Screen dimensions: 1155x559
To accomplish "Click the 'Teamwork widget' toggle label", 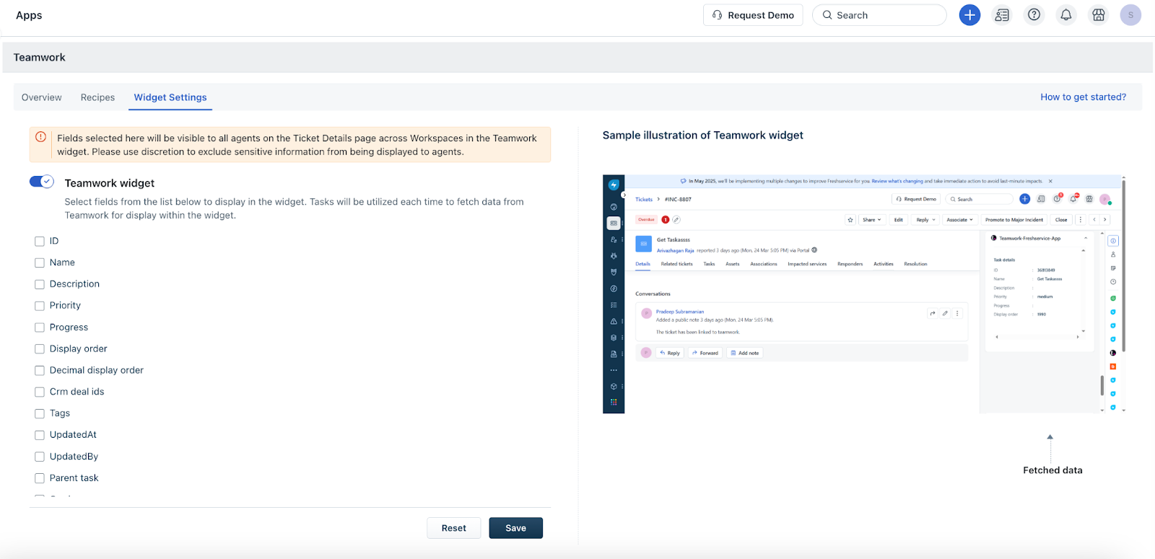I will (x=110, y=183).
